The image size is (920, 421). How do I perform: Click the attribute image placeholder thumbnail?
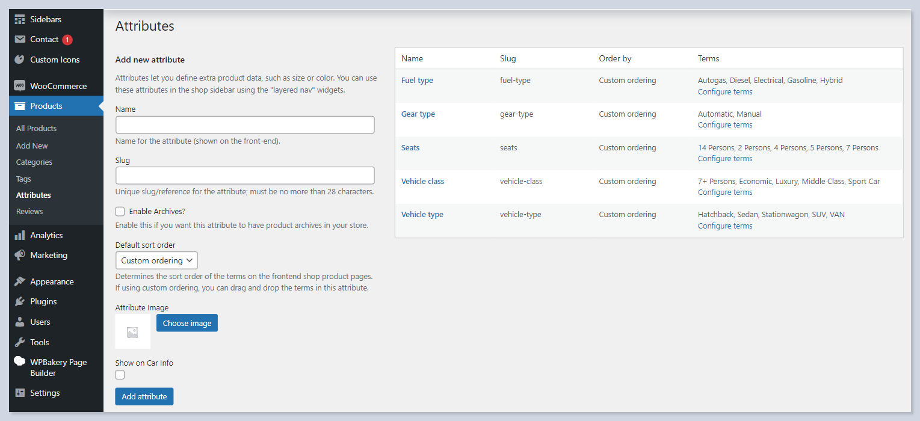132,332
